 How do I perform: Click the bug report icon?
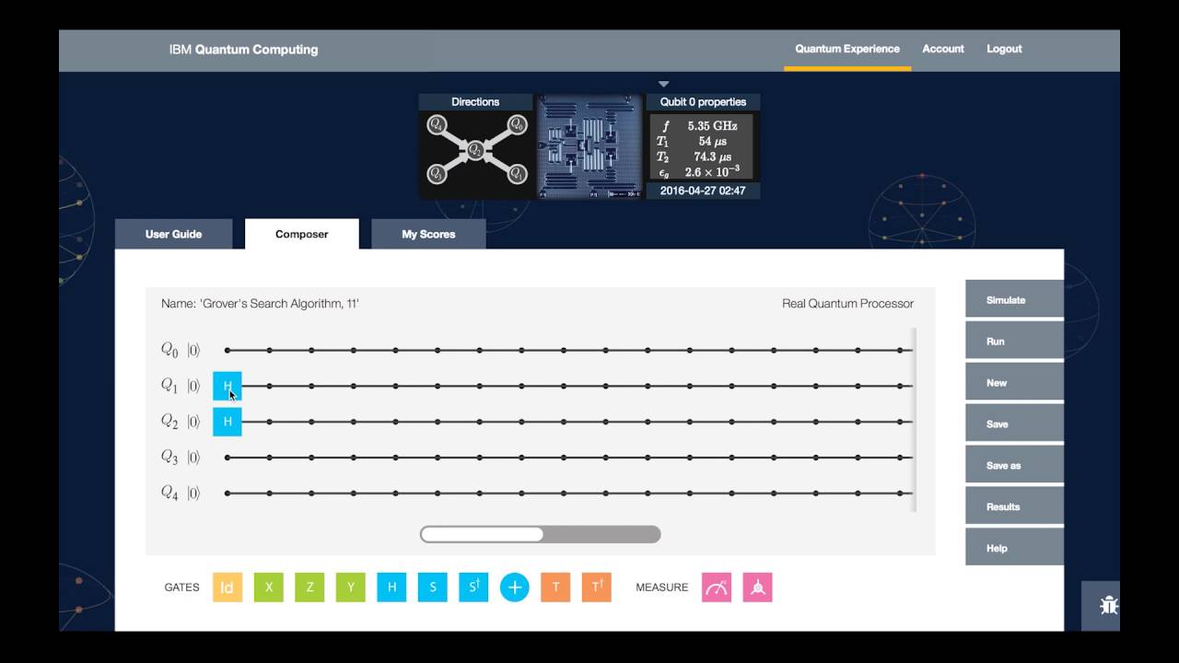click(x=1109, y=606)
